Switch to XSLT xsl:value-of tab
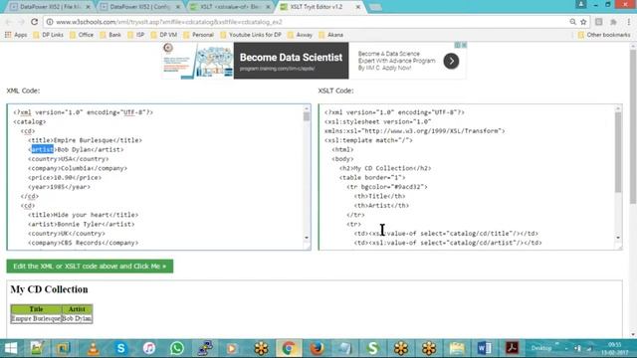Viewport: 637px width, 358px height. pyautogui.click(x=230, y=7)
